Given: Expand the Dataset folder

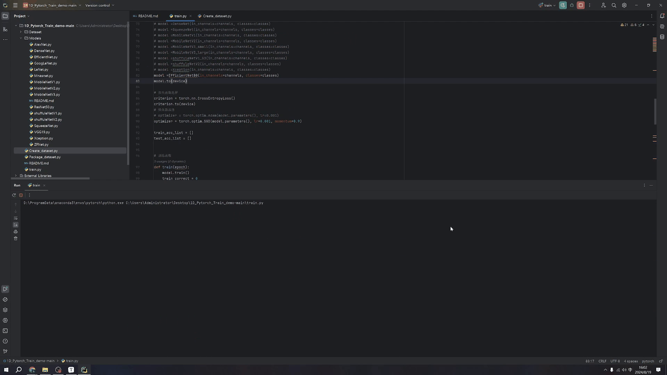Looking at the screenshot, I should [x=21, y=32].
